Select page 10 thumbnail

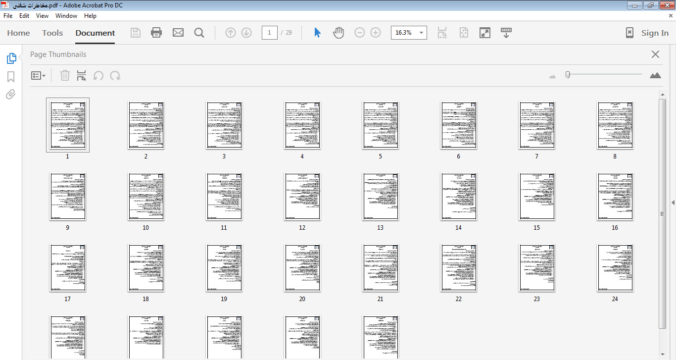[146, 197]
